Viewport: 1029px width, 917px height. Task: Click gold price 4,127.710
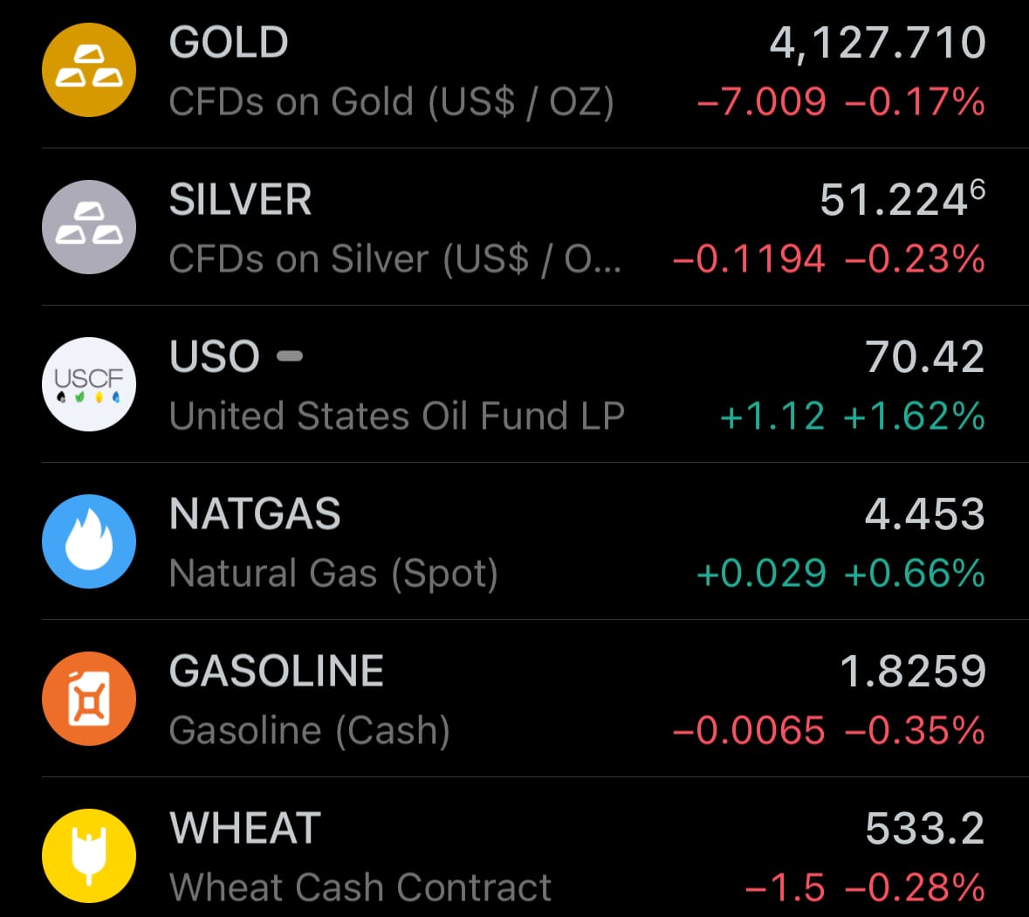pyautogui.click(x=877, y=43)
